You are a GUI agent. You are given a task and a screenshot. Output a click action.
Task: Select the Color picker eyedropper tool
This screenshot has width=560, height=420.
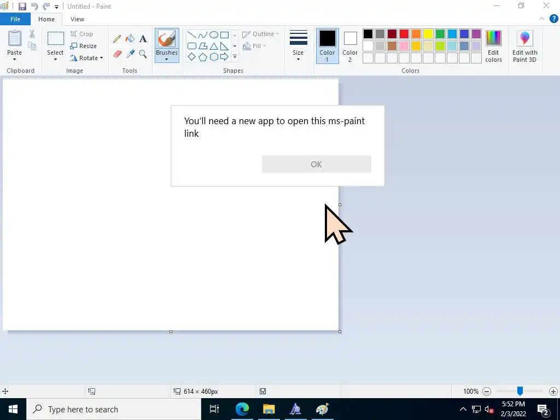130,54
